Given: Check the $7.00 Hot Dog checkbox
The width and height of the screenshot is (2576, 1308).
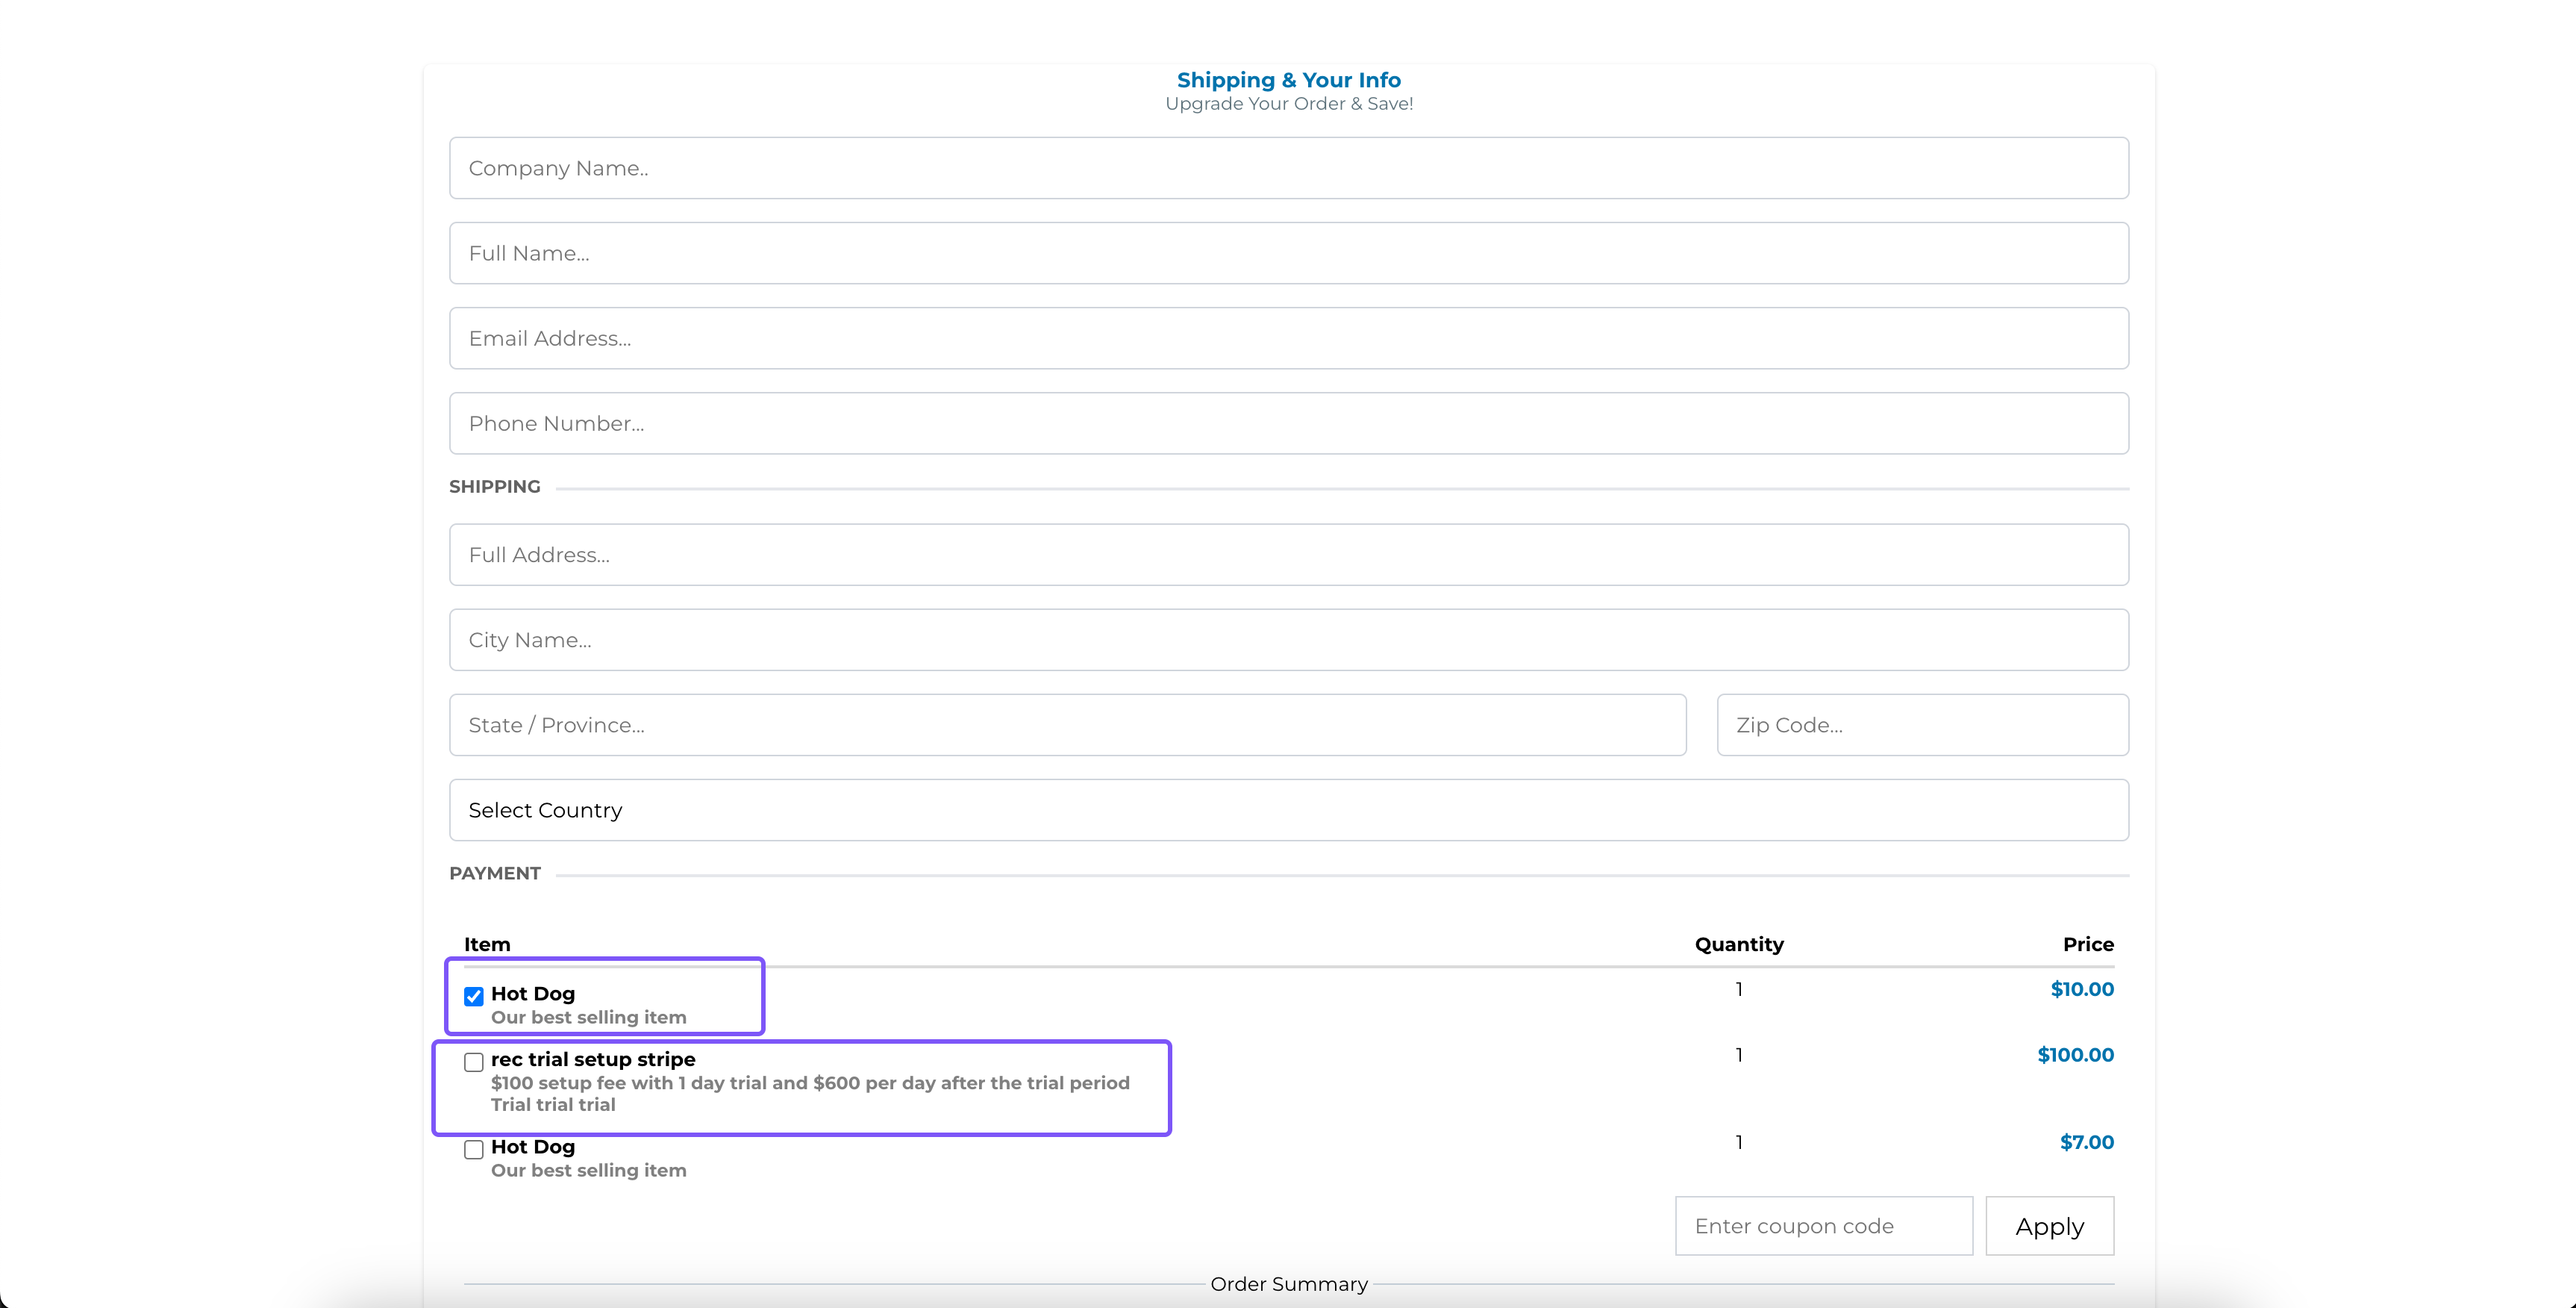Looking at the screenshot, I should (474, 1149).
